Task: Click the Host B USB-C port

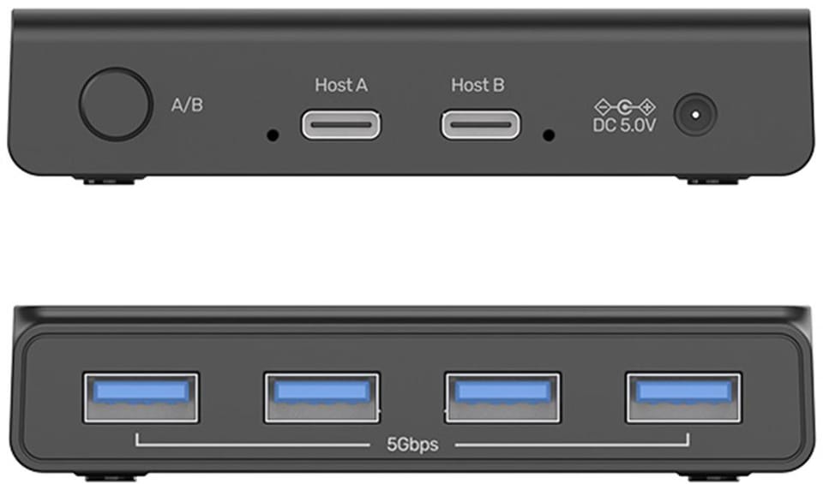Action: pos(480,125)
